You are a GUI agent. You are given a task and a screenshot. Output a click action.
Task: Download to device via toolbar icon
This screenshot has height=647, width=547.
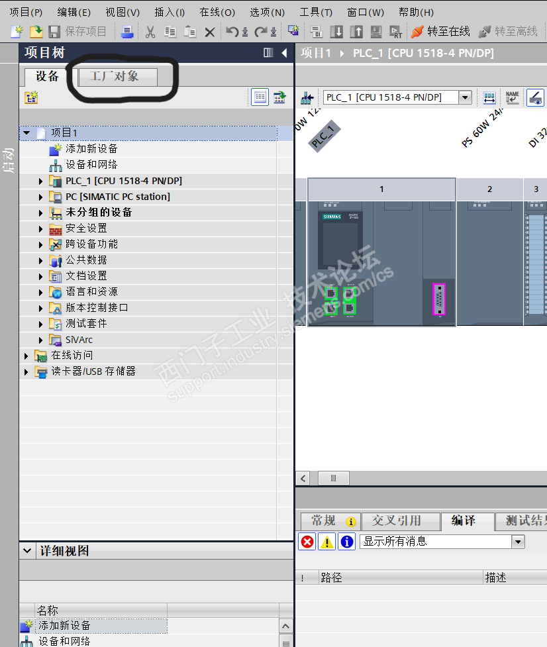coord(336,32)
